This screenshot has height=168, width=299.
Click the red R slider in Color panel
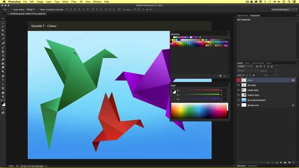[199, 91]
